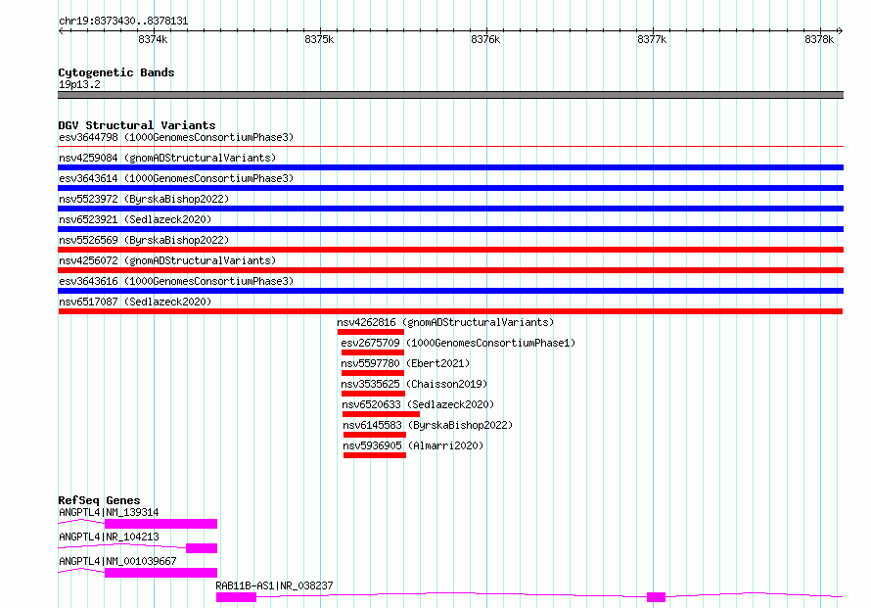
Task: Click the ANGPTL4|NM_139314 gene label
Action: 109,512
